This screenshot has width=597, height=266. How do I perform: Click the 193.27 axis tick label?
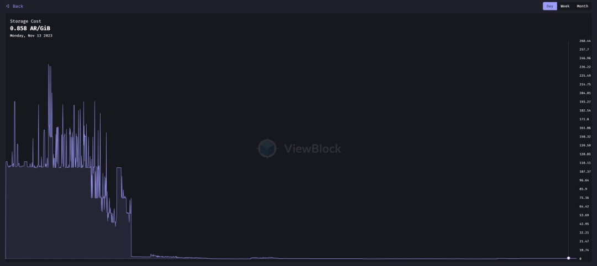(585, 102)
